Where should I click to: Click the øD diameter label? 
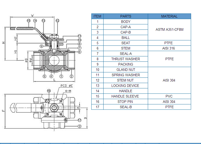26,60
